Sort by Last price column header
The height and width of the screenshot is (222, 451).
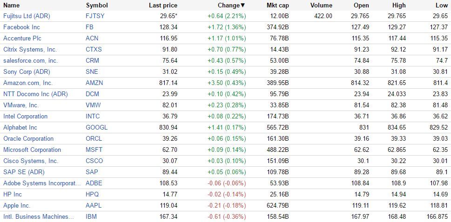(x=163, y=5)
